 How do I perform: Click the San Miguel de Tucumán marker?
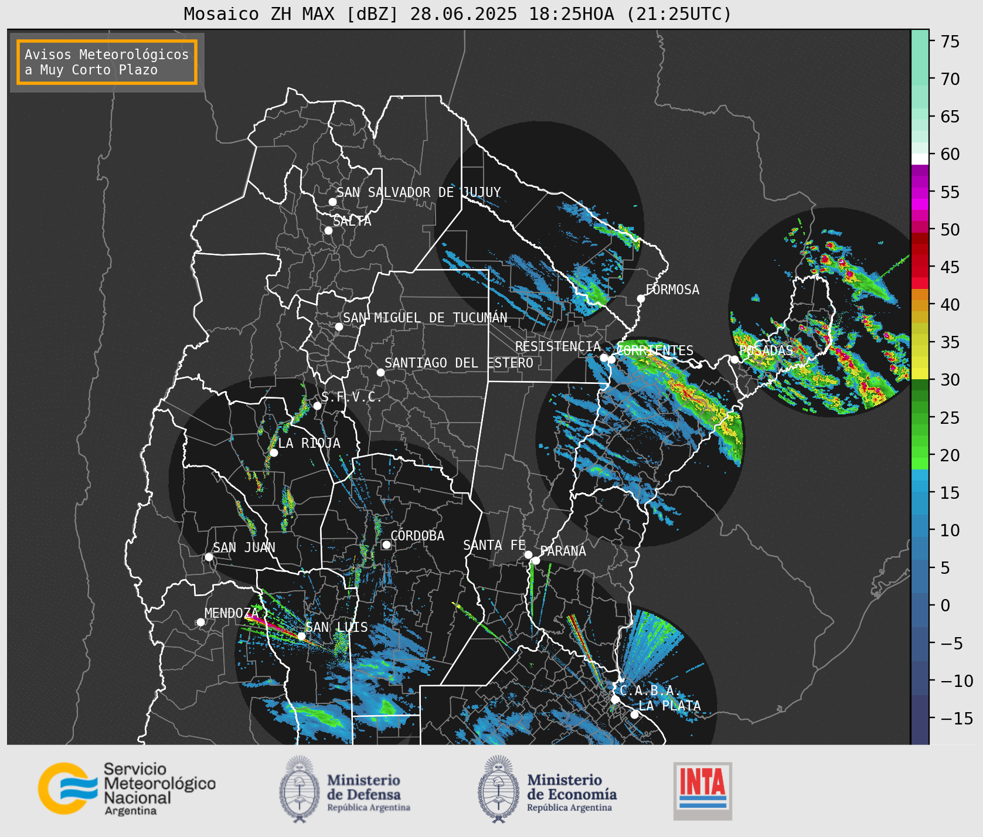pyautogui.click(x=339, y=326)
